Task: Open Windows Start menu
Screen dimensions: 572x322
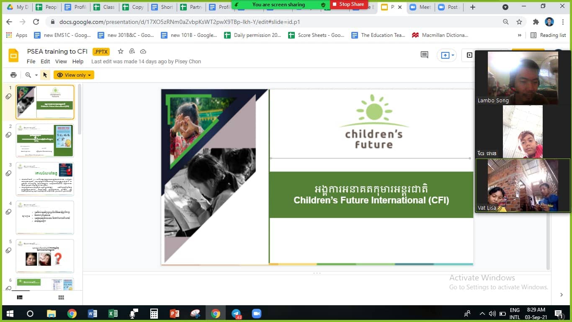Action: (x=10, y=314)
